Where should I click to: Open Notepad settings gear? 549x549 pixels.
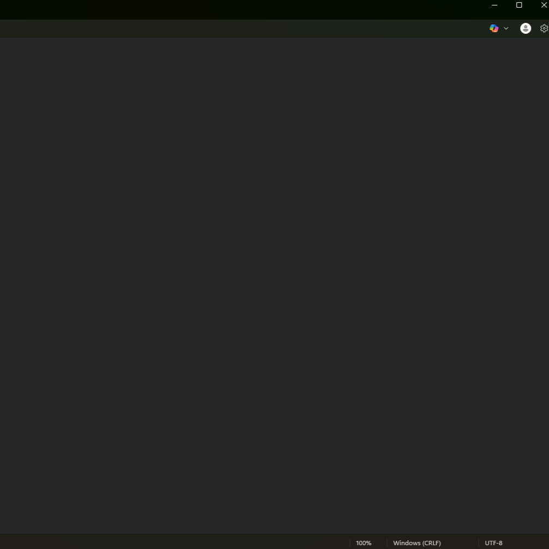(x=544, y=28)
